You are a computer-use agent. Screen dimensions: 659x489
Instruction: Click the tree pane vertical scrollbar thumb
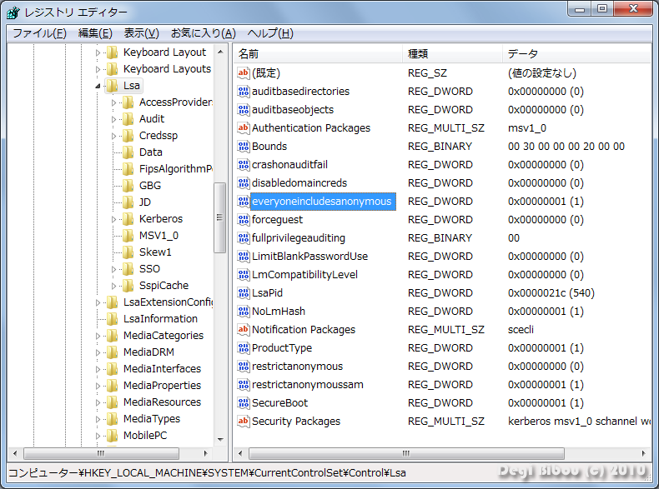point(220,217)
